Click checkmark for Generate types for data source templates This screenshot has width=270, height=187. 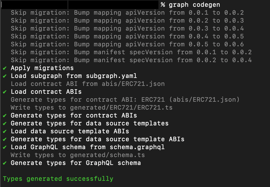5,123
